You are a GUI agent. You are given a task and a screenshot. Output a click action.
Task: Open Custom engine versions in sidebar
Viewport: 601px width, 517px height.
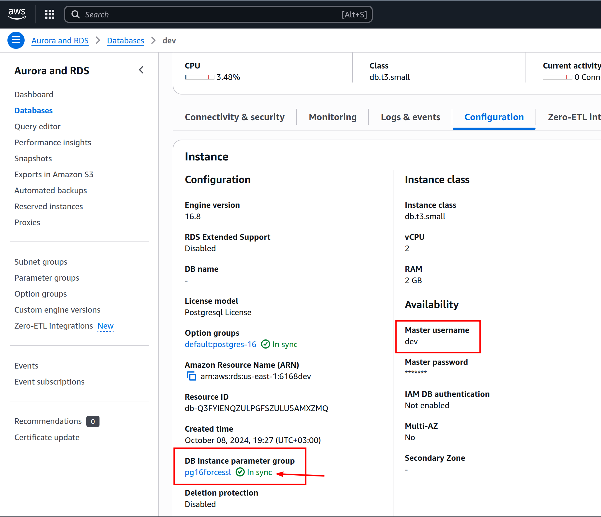(57, 310)
